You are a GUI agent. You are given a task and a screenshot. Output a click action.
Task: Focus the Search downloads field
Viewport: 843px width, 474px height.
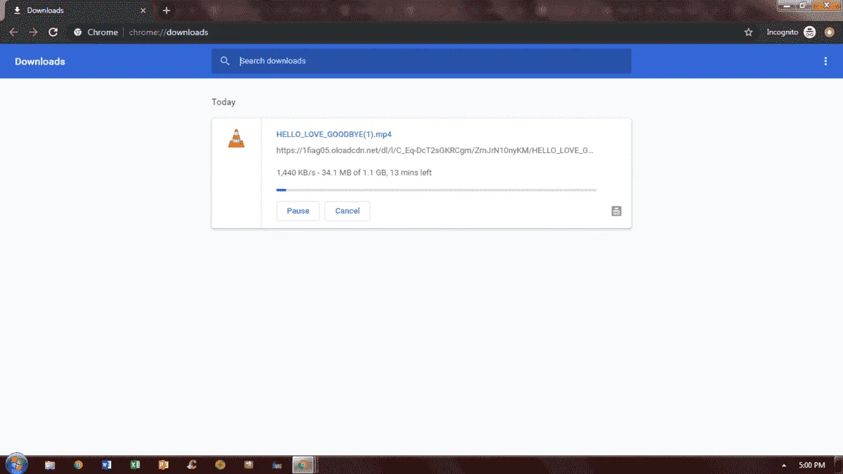421,61
